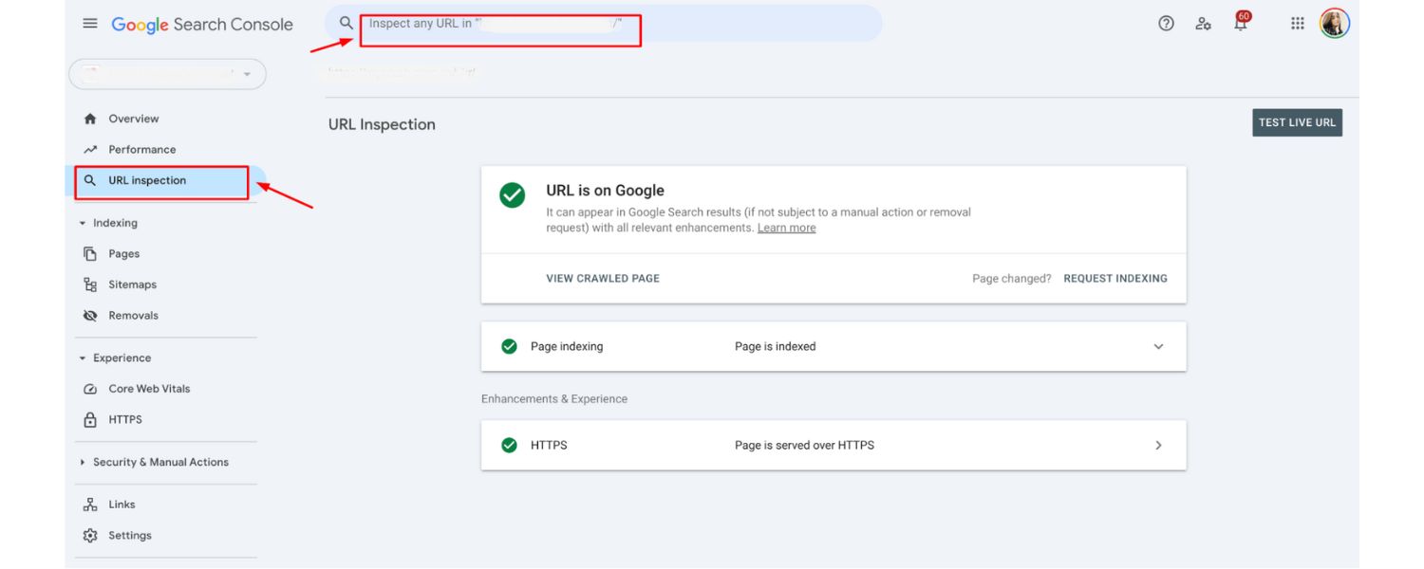Open the HTTPS enhancement report chevron
1424x569 pixels.
[x=1157, y=446]
